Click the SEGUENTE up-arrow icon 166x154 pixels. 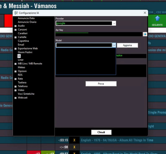[157, 19]
